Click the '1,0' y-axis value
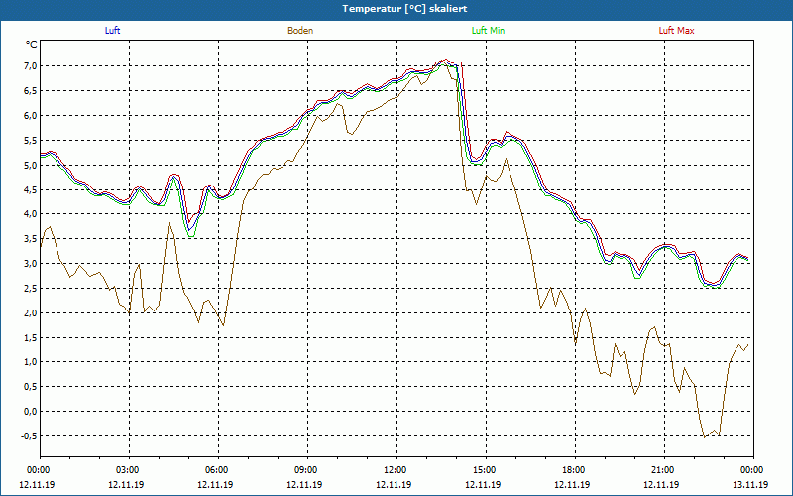793x496 pixels. (x=31, y=362)
